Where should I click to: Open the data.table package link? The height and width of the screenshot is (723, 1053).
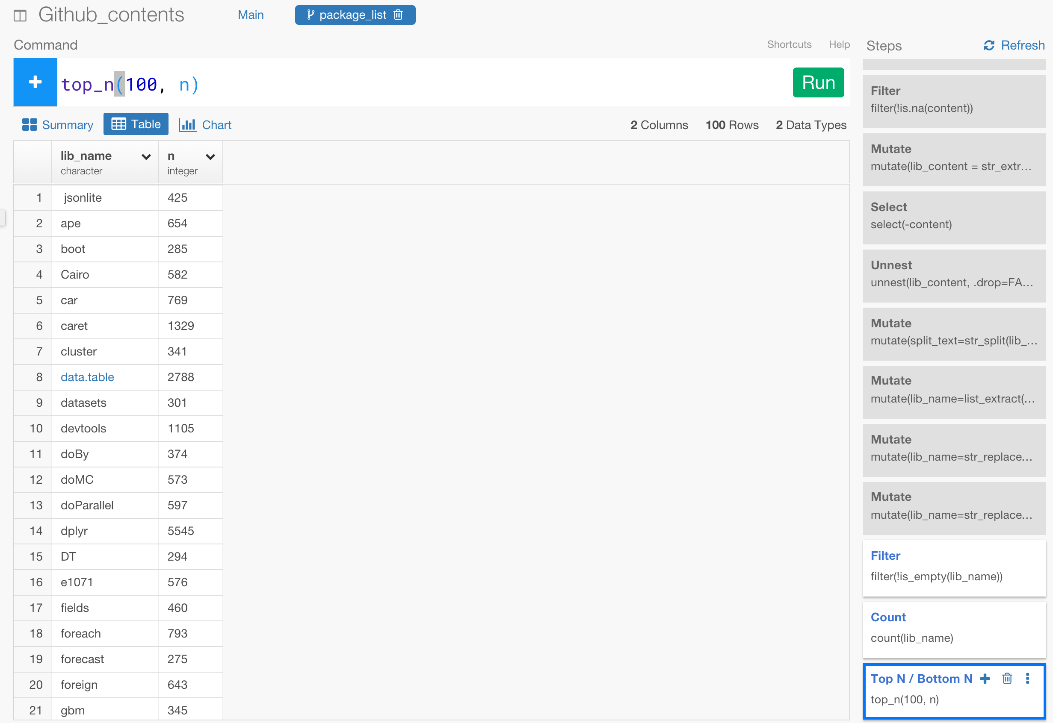point(87,377)
